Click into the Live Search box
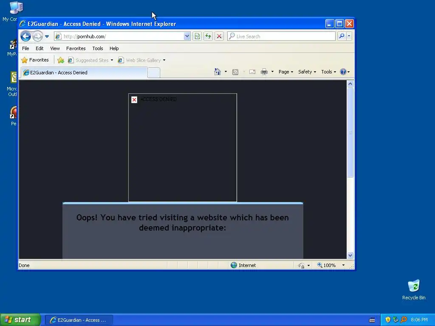Image resolution: width=435 pixels, height=326 pixels. (281, 37)
